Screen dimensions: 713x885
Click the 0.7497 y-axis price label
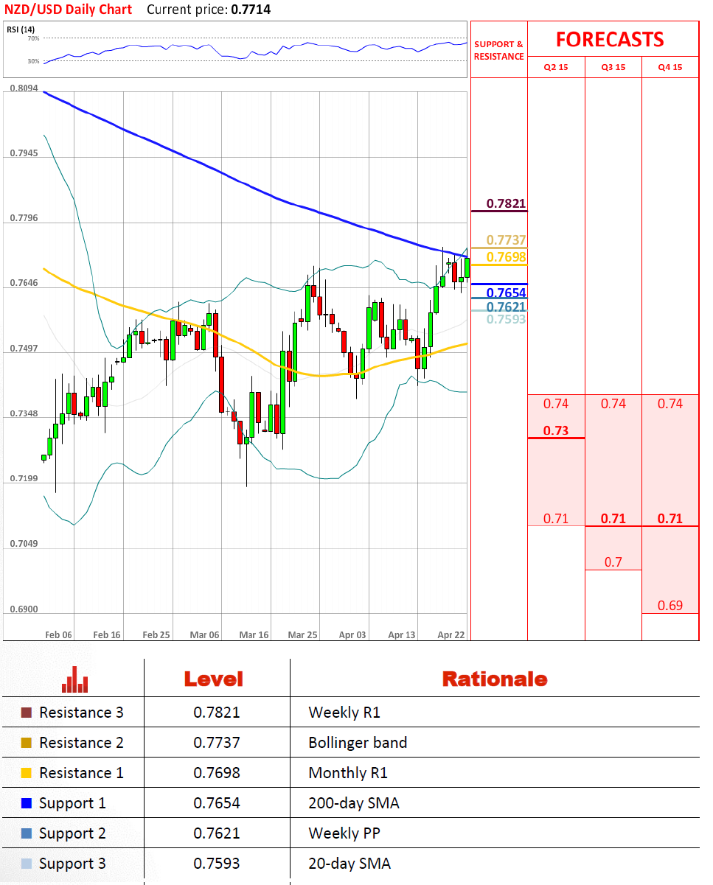(x=24, y=349)
